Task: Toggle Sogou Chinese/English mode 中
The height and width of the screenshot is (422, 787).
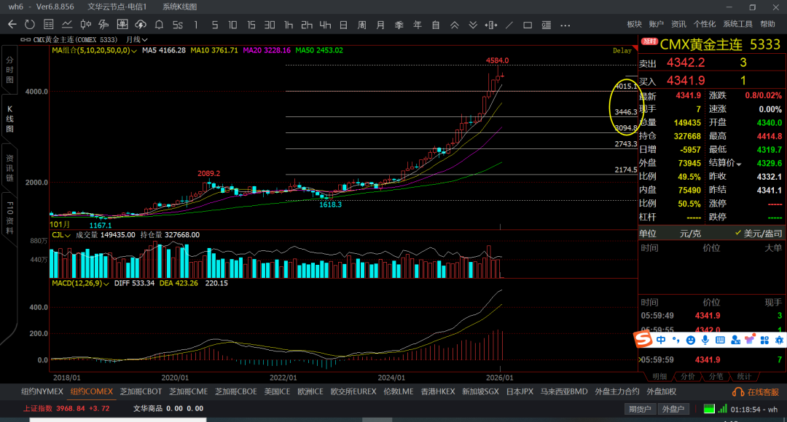Action: [x=661, y=341]
